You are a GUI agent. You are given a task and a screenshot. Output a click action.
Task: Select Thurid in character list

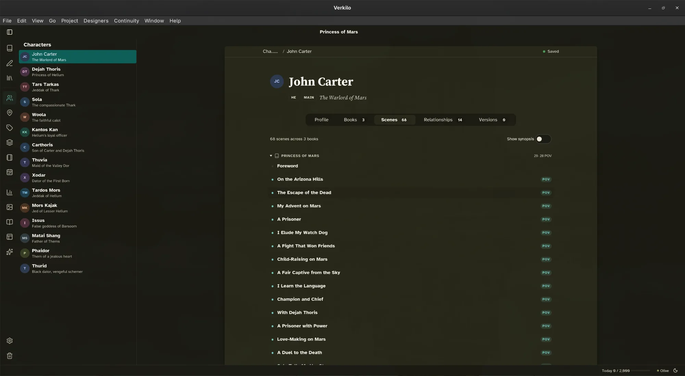click(77, 269)
